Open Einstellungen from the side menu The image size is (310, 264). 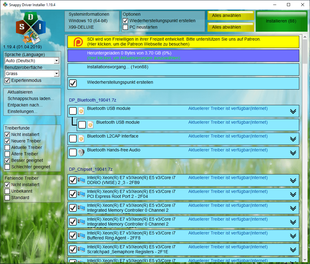[x=22, y=112]
